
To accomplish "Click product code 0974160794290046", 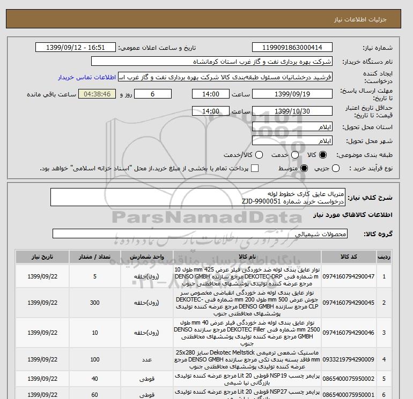I will tap(349, 333).
